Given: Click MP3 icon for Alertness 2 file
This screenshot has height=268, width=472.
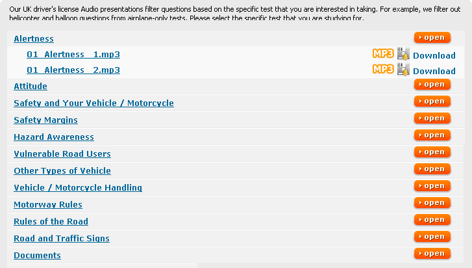Looking at the screenshot, I should 383,70.
